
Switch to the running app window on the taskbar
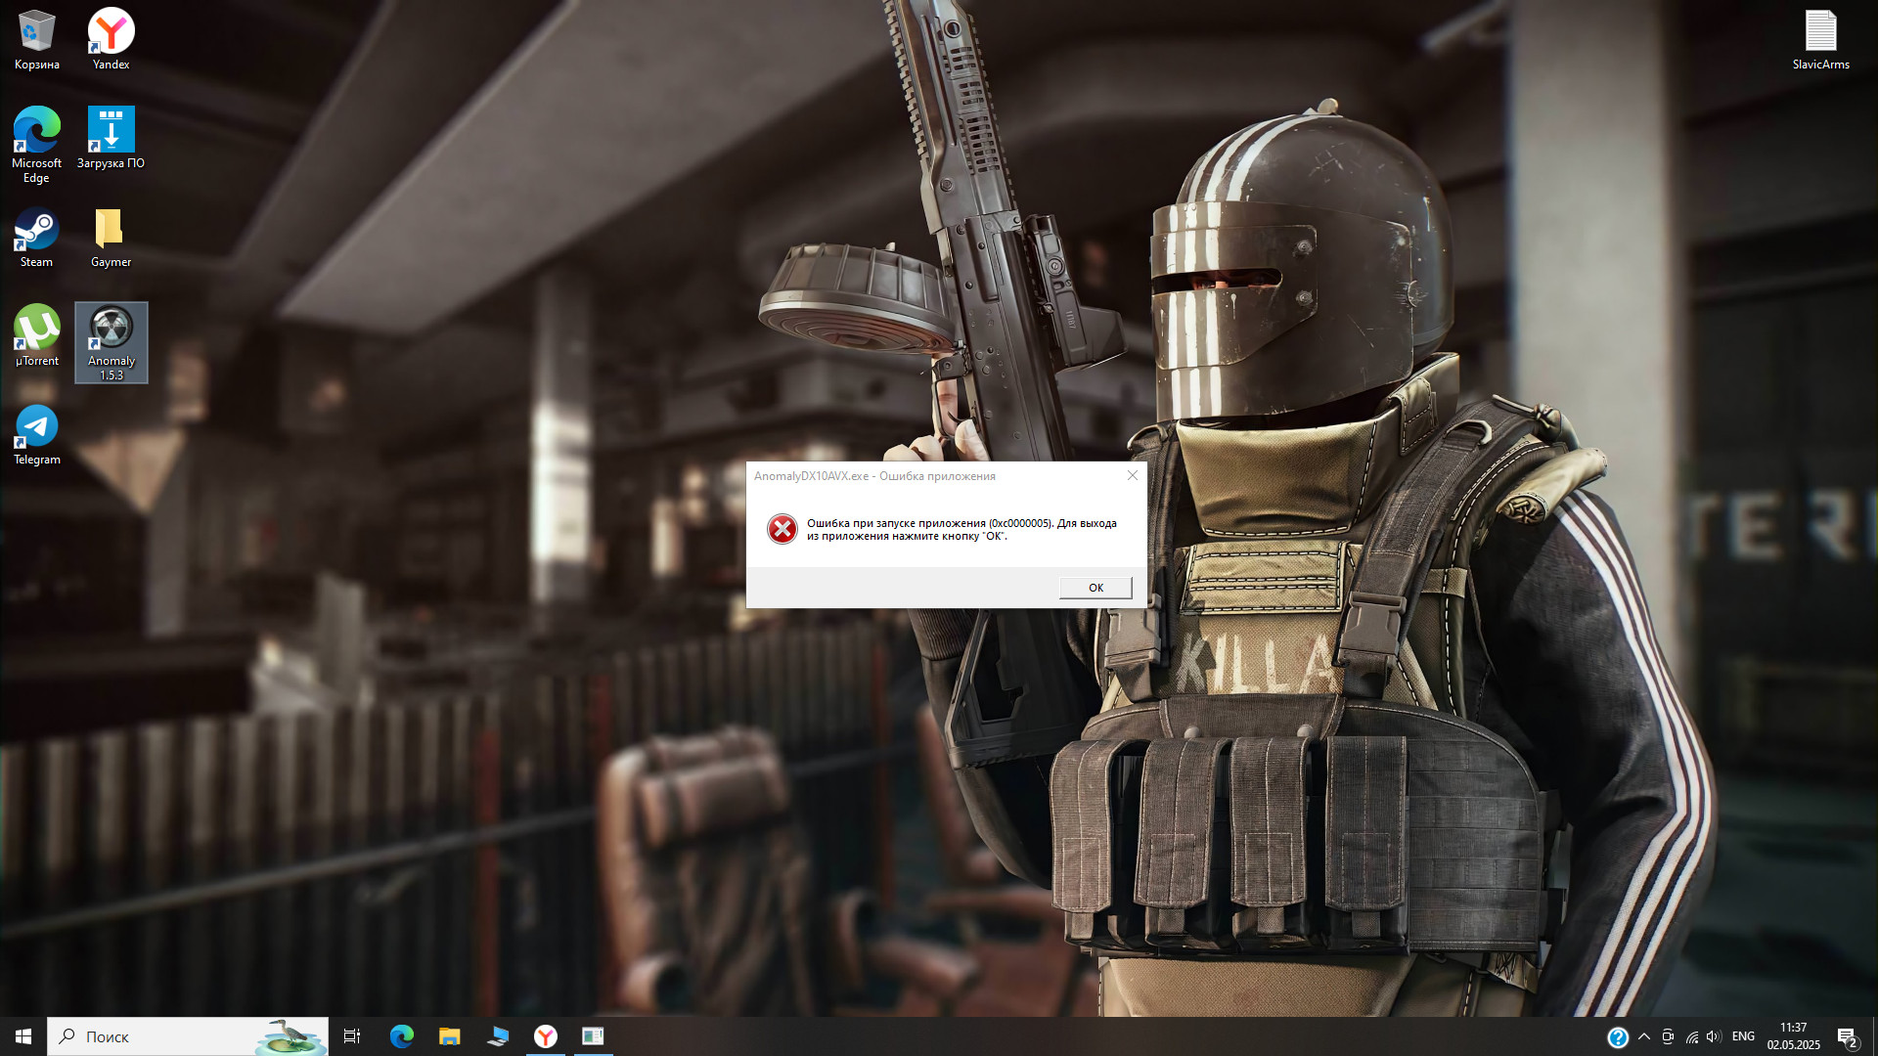pos(593,1036)
